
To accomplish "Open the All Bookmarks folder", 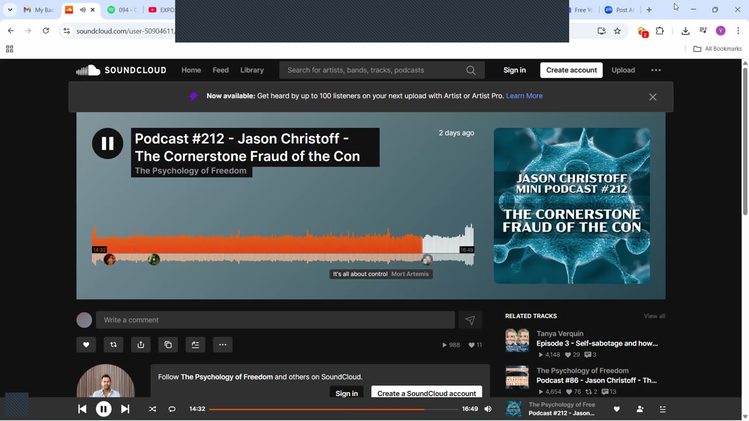I will [x=717, y=49].
